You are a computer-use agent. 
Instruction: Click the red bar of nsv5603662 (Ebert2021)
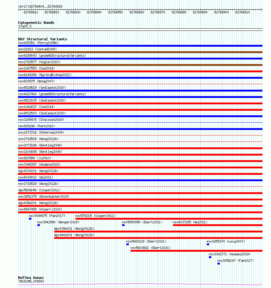click(196, 251)
